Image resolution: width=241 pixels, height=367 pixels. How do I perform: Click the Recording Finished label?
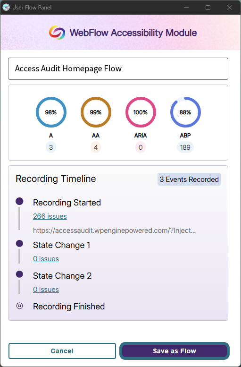click(x=69, y=307)
